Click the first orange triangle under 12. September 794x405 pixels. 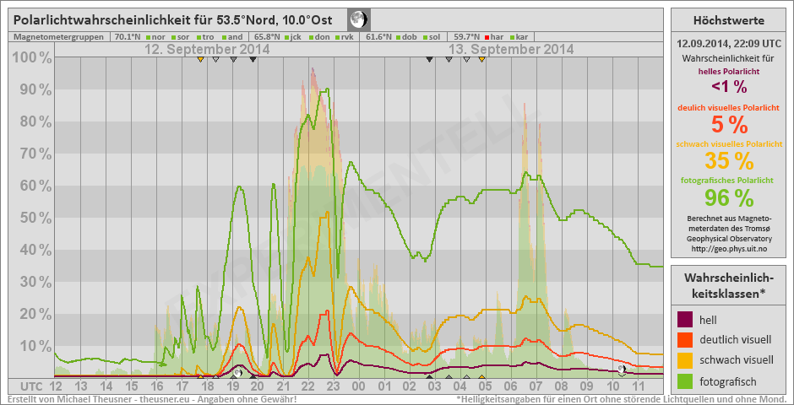tap(200, 59)
